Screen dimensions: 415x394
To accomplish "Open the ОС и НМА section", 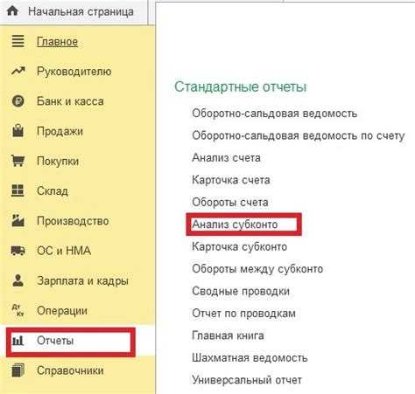I will (64, 251).
